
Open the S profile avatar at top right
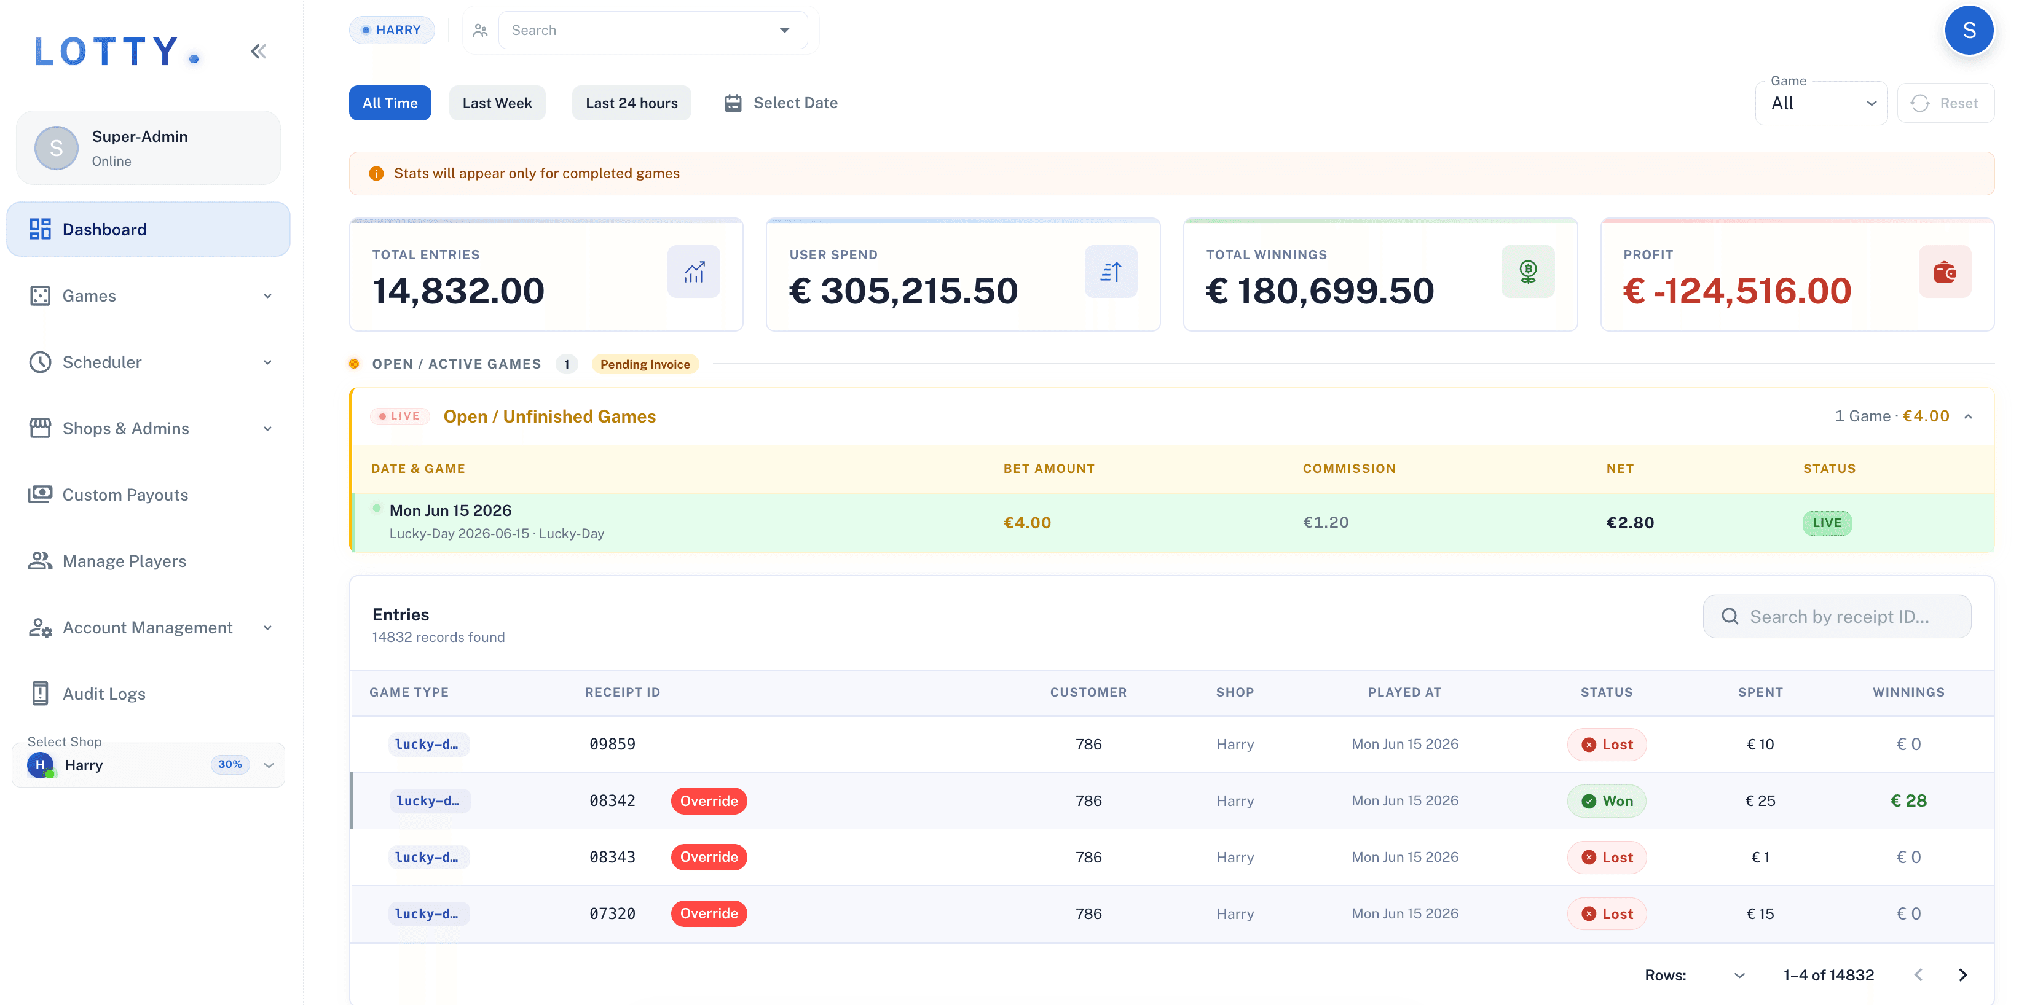(x=1969, y=31)
